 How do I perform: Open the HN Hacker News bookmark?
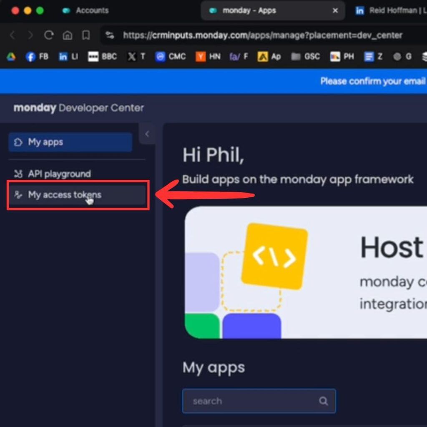[x=208, y=57]
